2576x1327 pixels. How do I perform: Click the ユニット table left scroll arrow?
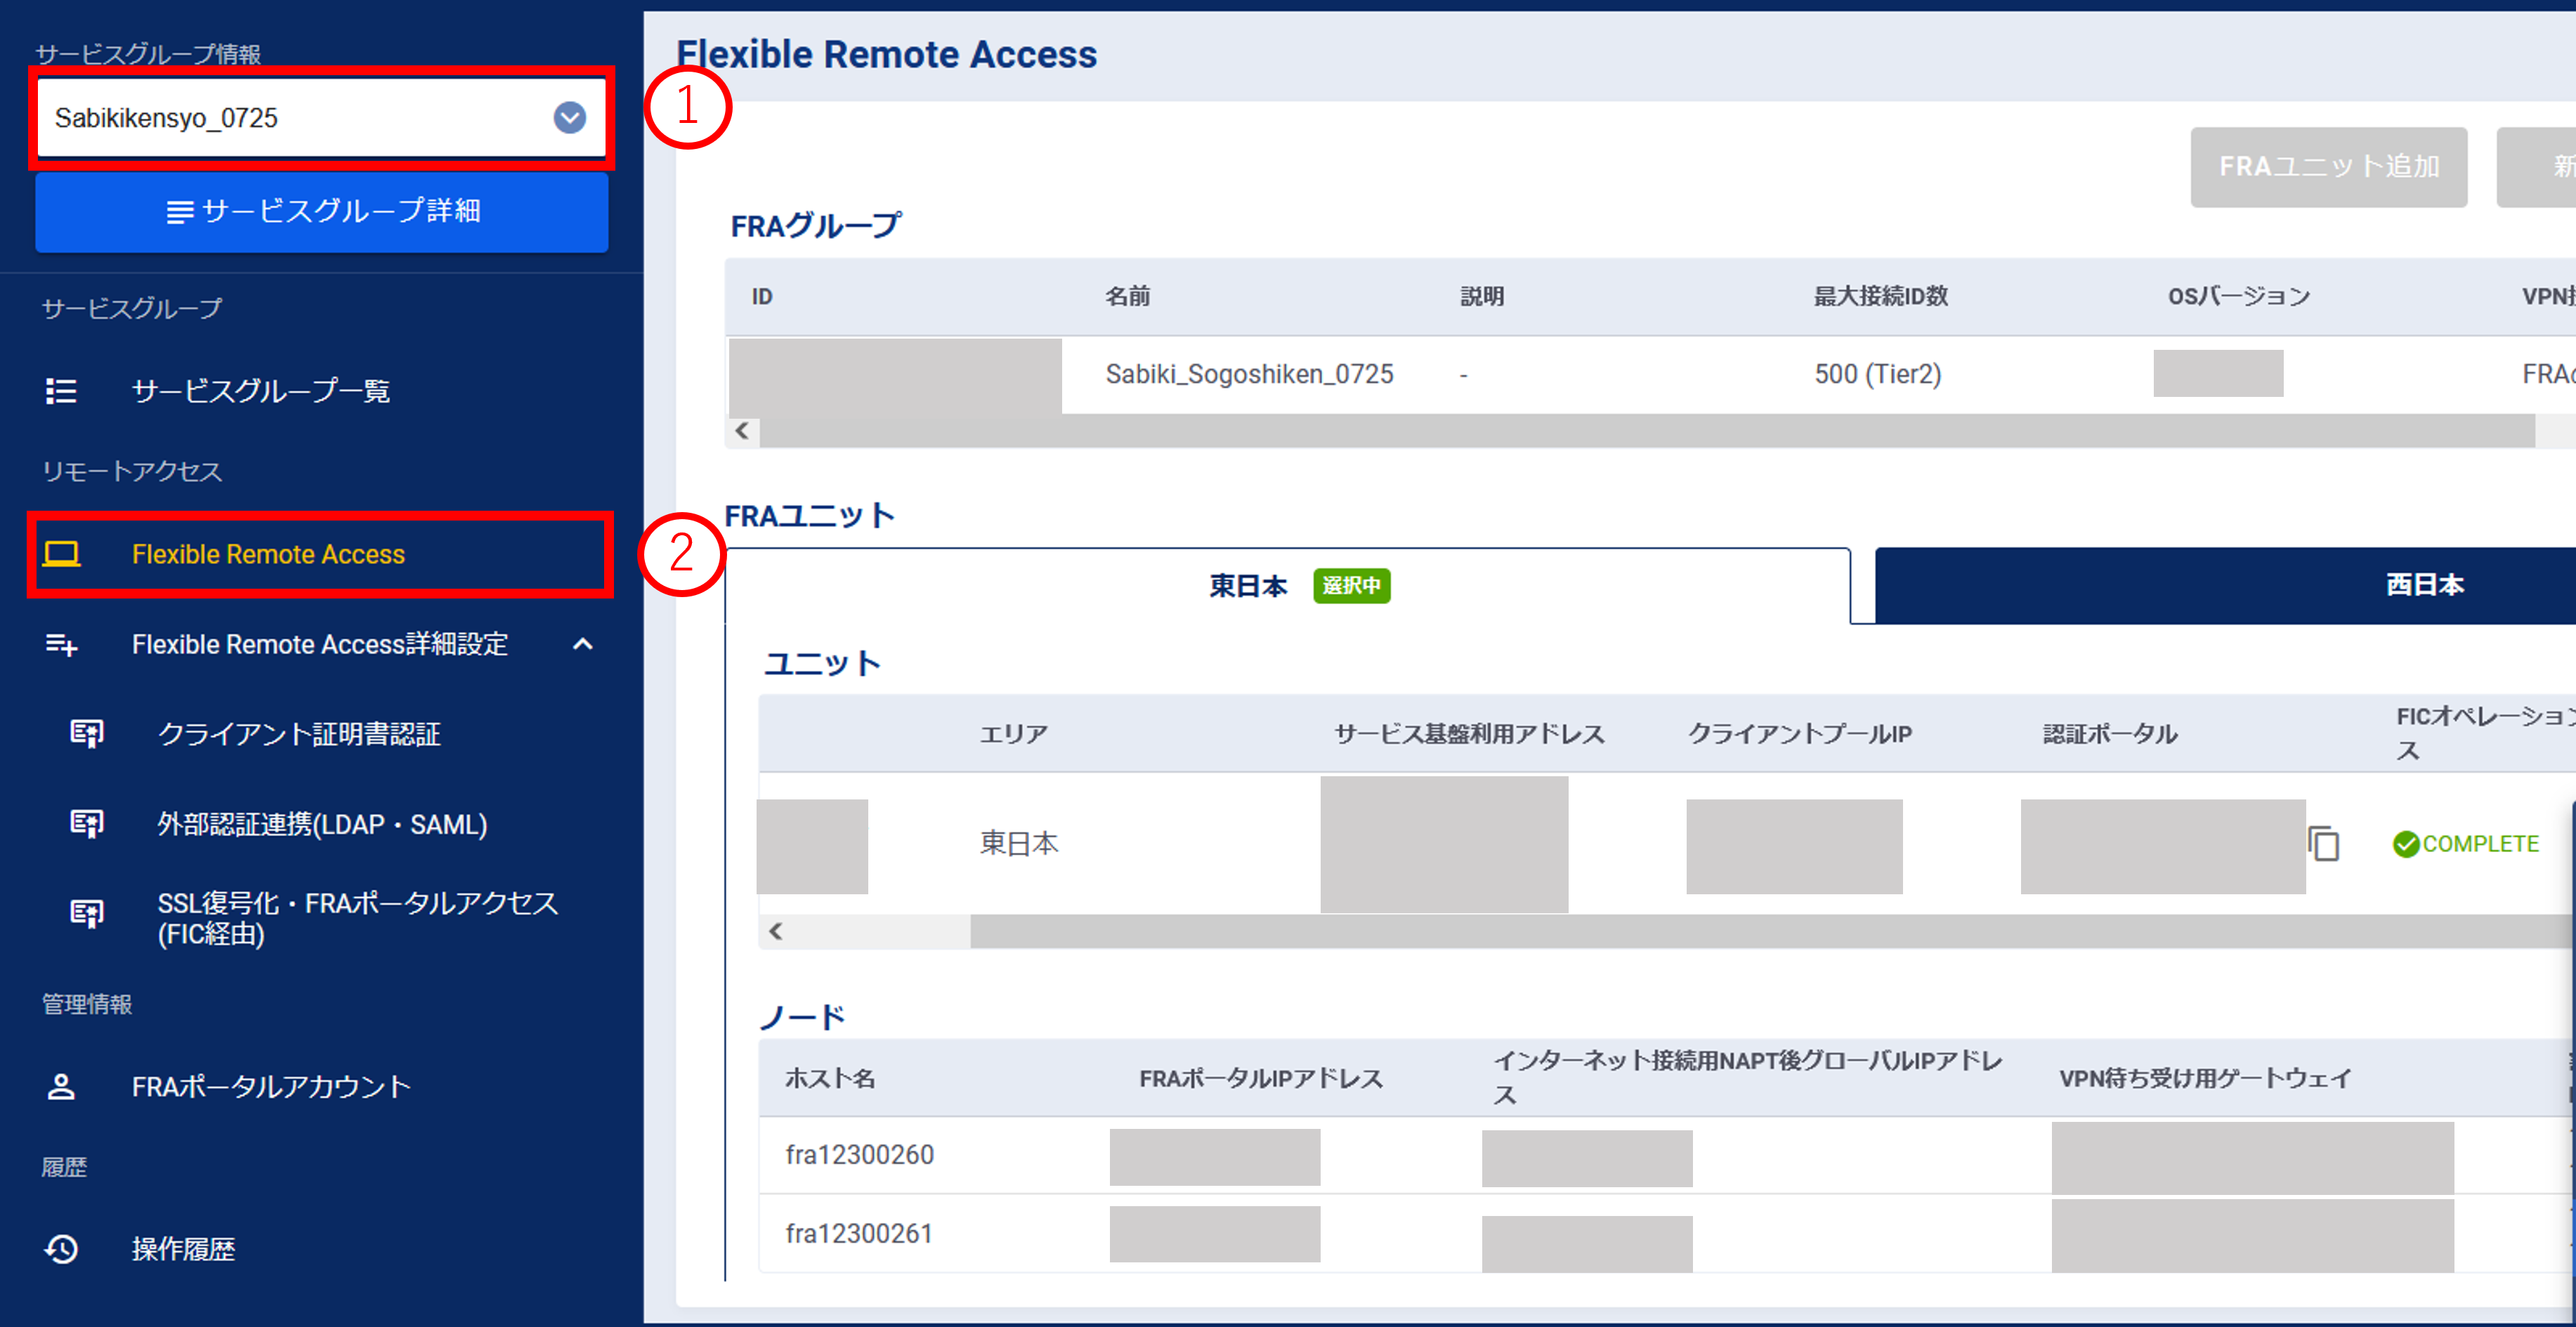click(x=776, y=932)
